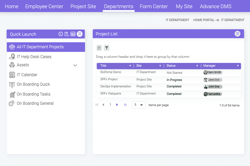Viewport: 250px width, 166px height.
Task: Go to the next page arrow
Action: pyautogui.click(x=117, y=105)
